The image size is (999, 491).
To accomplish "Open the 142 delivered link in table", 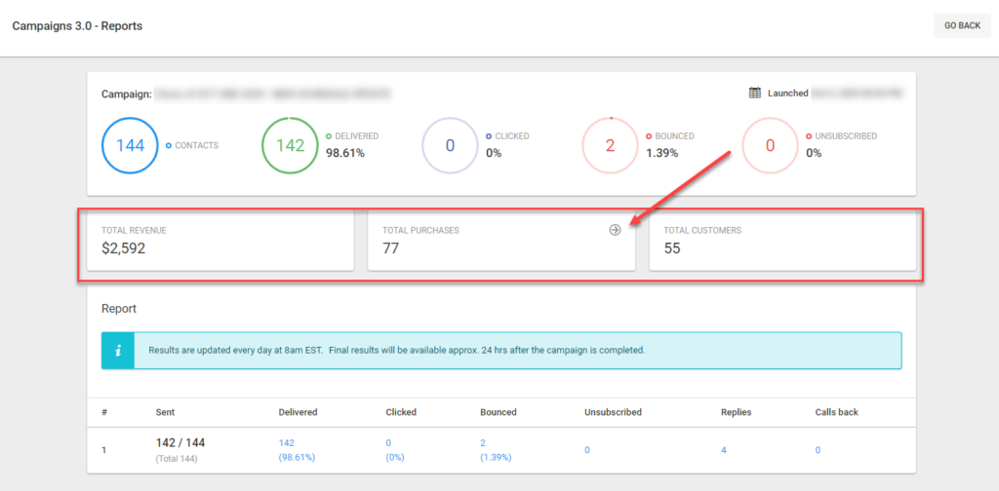I will (287, 442).
